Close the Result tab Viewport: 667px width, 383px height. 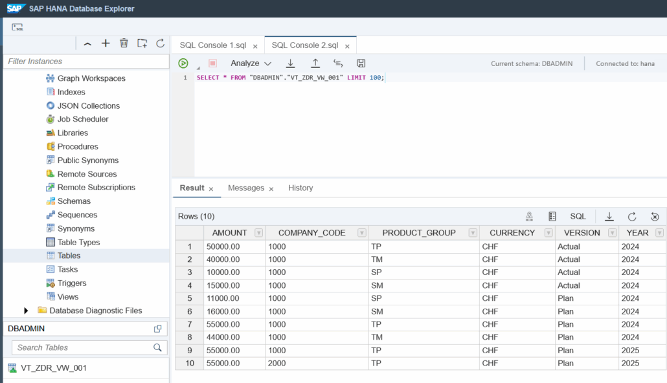coord(211,189)
